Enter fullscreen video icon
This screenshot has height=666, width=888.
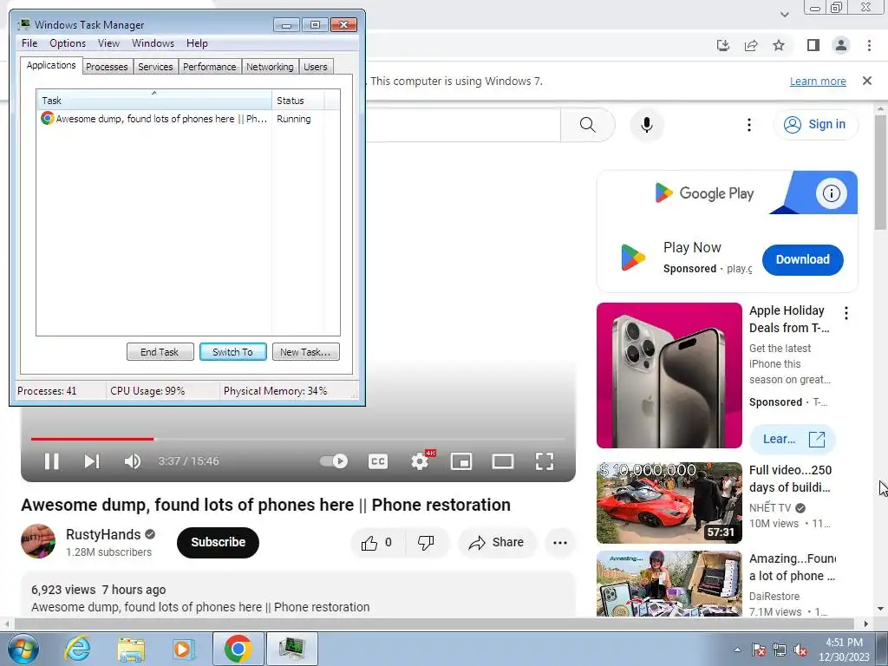tap(545, 461)
